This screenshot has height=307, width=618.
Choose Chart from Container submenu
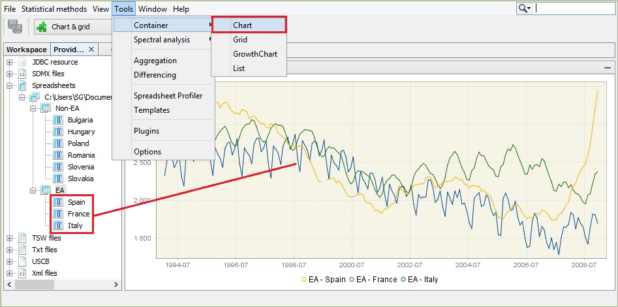(x=249, y=25)
